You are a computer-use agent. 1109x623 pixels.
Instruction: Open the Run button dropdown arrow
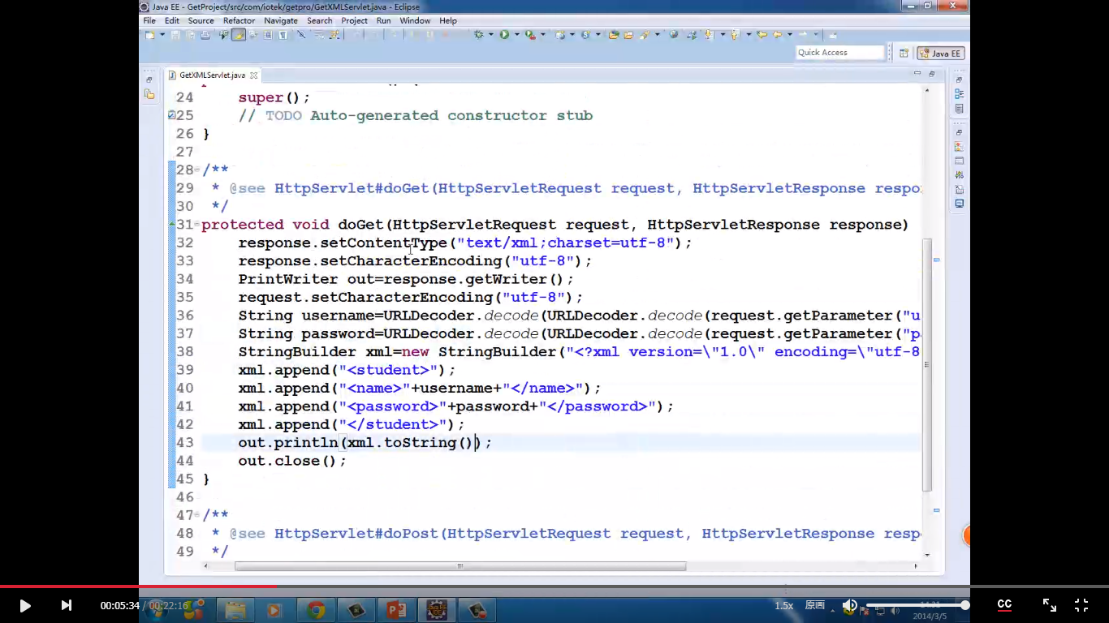click(x=516, y=35)
